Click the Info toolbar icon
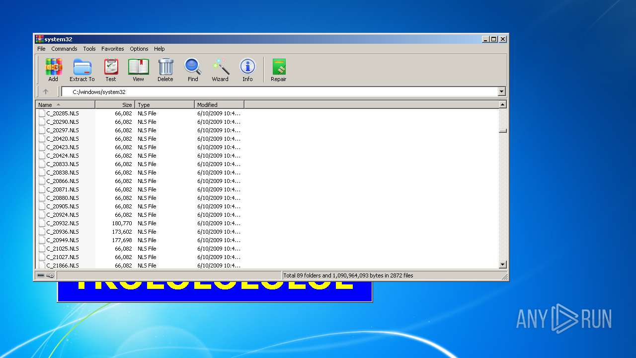 coord(247,67)
